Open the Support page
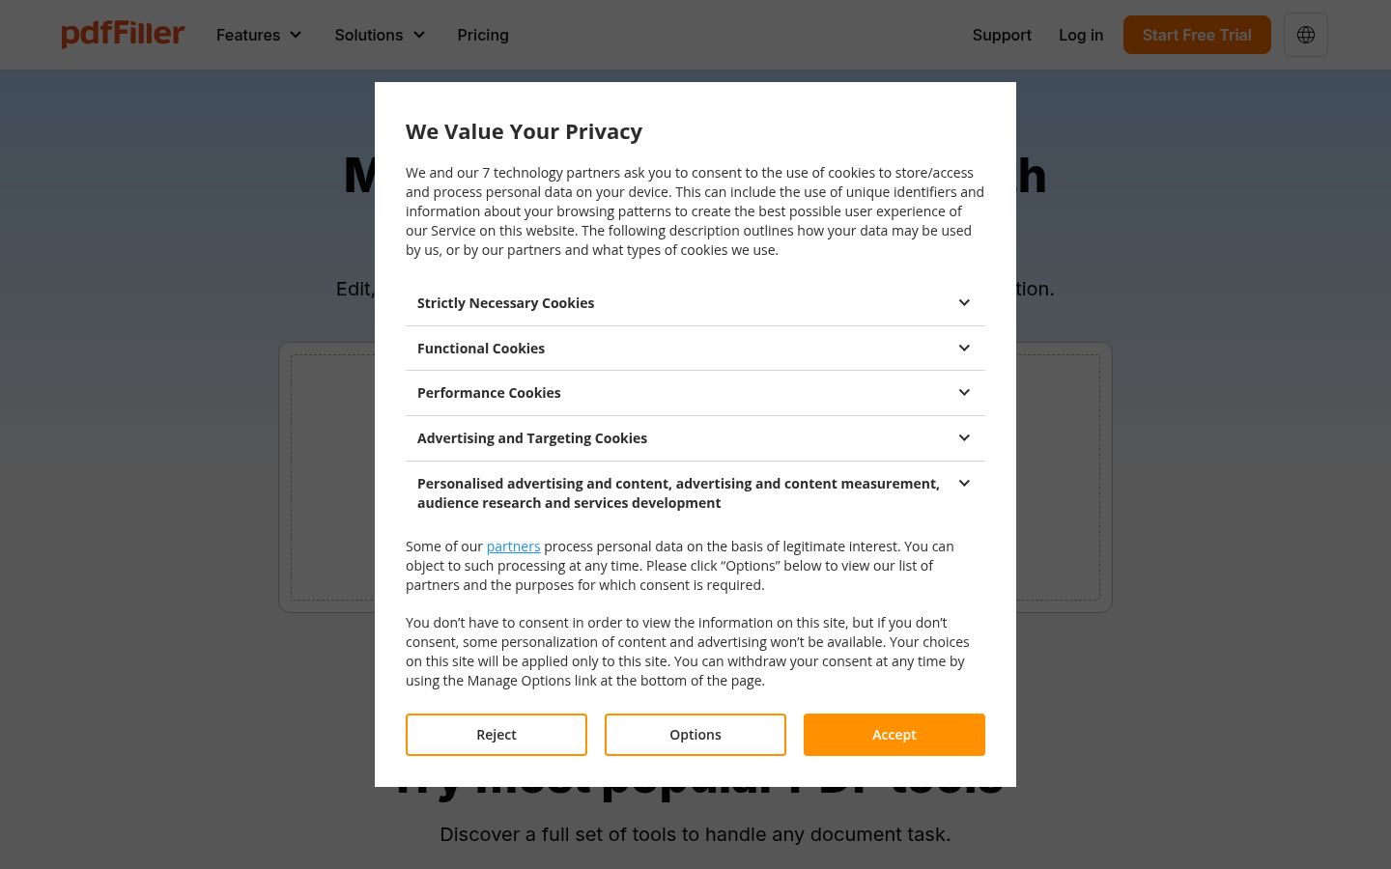Screen dimensions: 1391x869 pos(1002,35)
